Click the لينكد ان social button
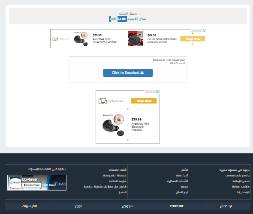This screenshot has width=253, height=214. pos(226,206)
